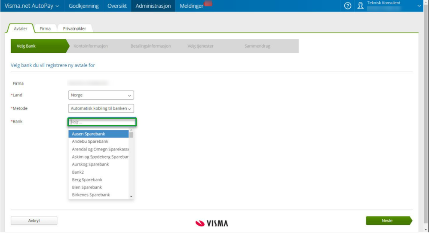Click the user profile icon
The image size is (429, 233).
click(361, 6)
